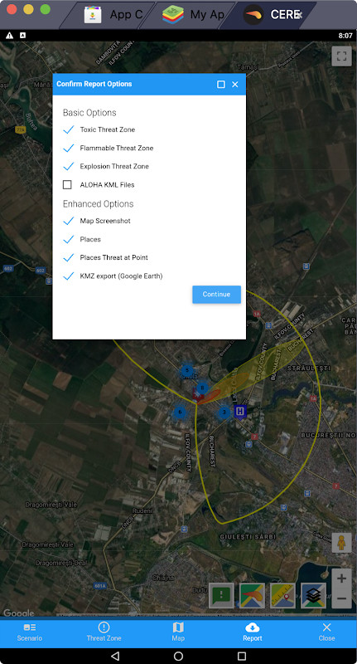Select map place marker number 6

[180, 412]
